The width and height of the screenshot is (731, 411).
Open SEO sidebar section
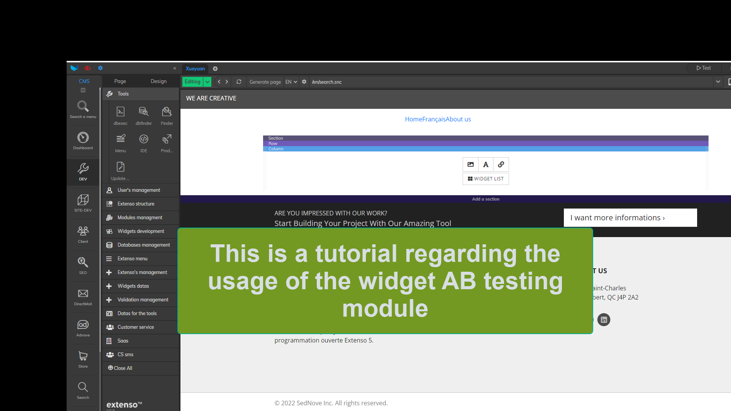pos(83,265)
